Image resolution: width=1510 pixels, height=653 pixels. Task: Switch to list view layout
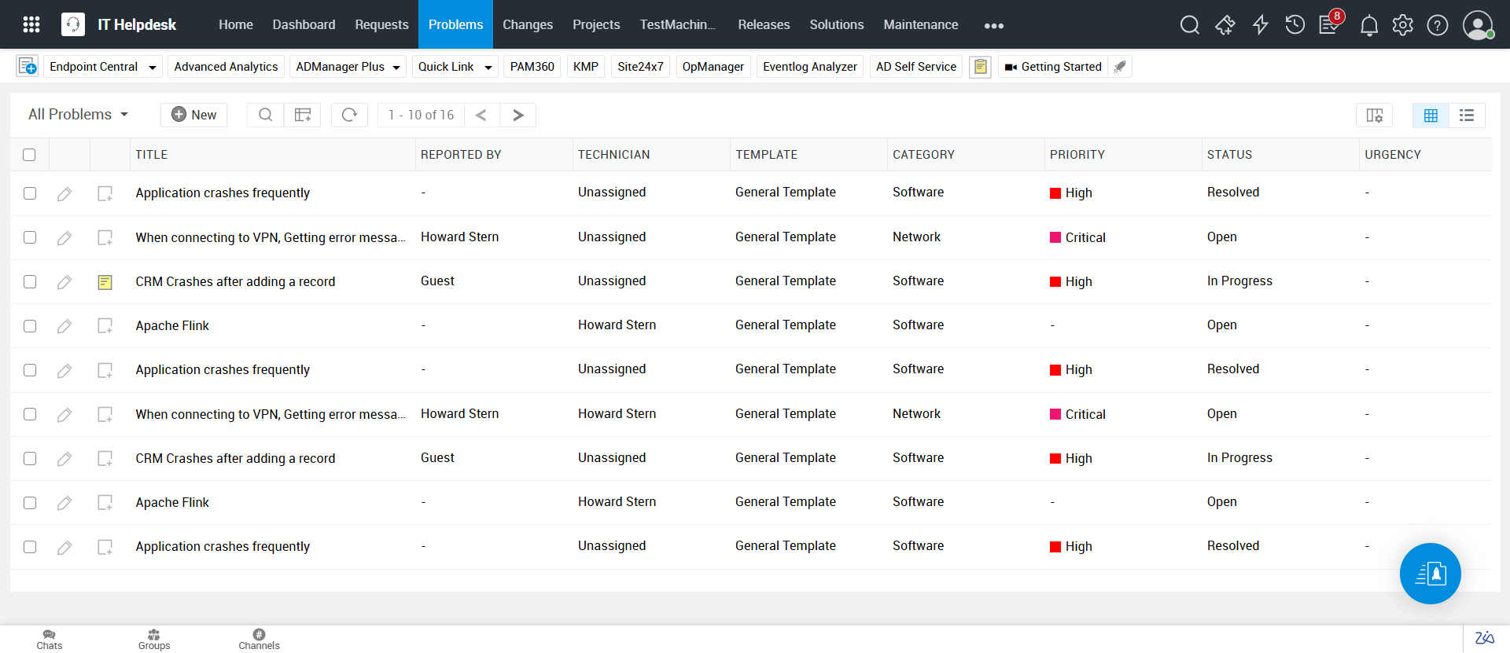tap(1466, 116)
